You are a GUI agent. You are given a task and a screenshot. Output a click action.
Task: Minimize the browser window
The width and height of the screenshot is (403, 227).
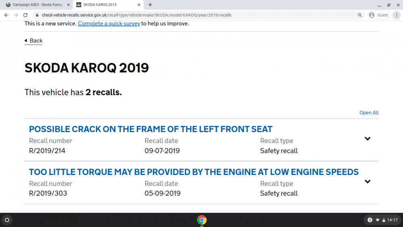coord(379,5)
